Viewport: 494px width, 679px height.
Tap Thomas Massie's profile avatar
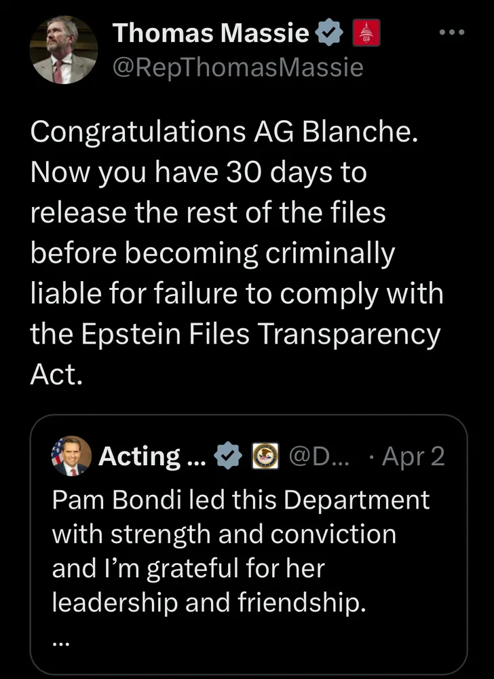pos(63,50)
